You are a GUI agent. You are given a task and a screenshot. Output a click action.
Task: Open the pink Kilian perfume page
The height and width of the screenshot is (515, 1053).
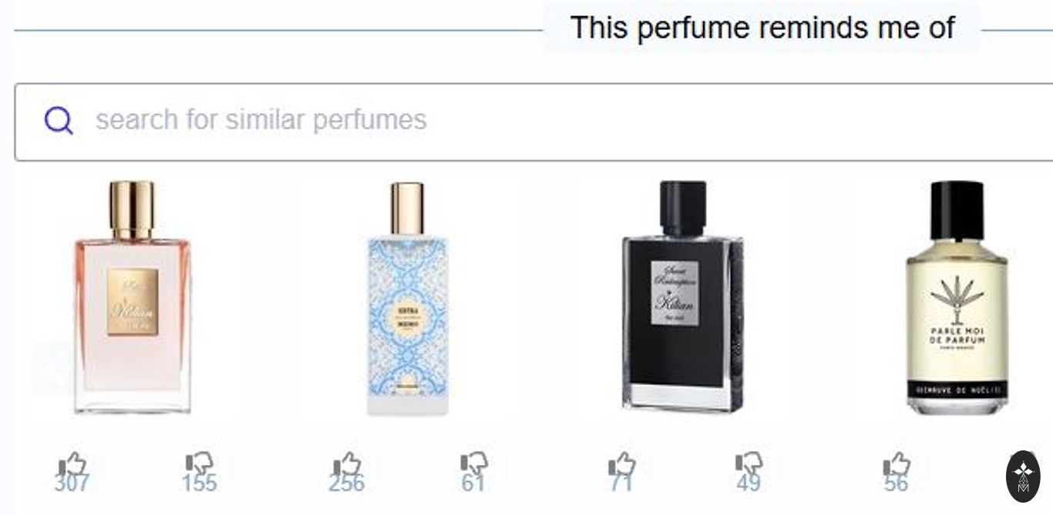pos(133,297)
